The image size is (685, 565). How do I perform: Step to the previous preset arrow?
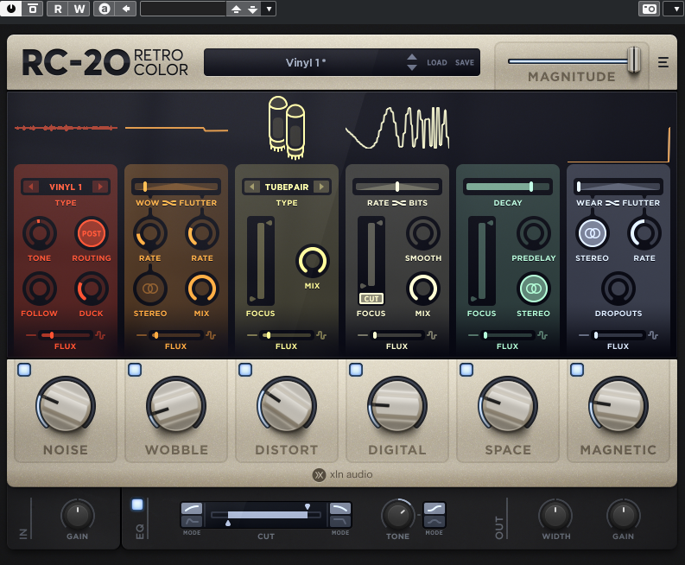click(411, 57)
